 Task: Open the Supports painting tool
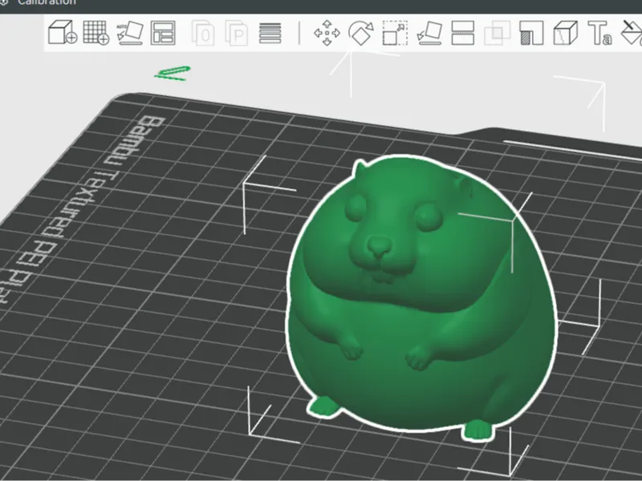tap(531, 33)
